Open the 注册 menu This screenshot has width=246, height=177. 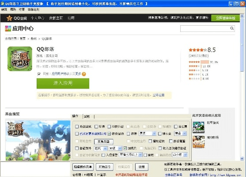click(x=22, y=10)
